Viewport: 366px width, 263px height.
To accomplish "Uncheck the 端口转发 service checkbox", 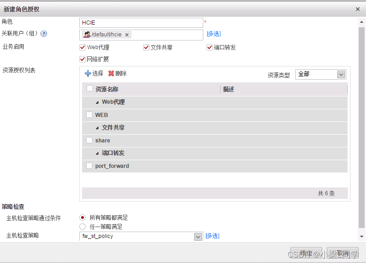I will point(209,47).
